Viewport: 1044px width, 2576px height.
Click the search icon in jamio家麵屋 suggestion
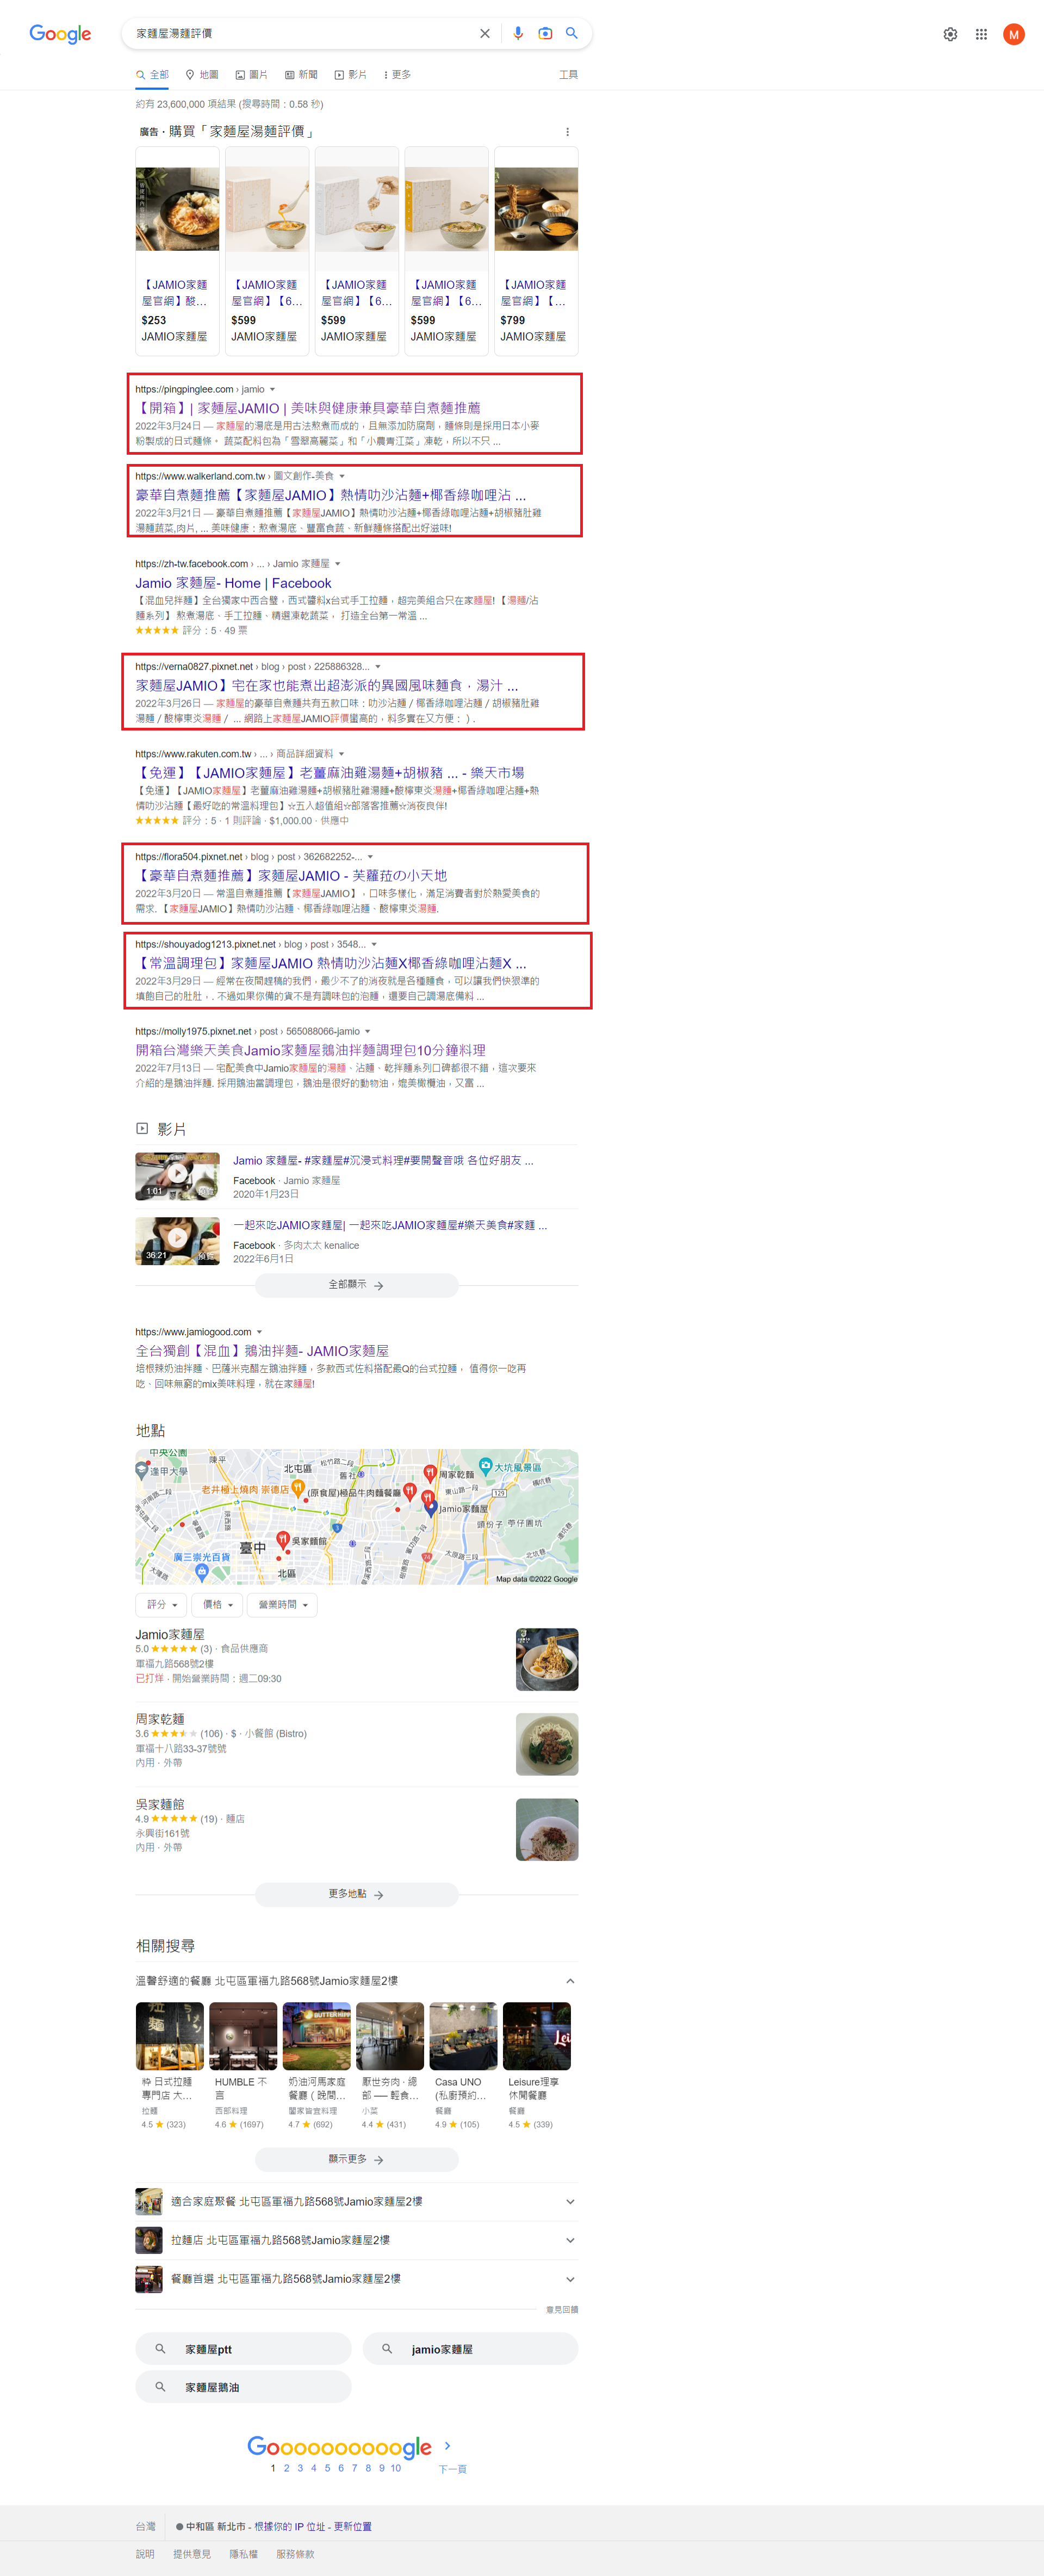pos(387,2348)
